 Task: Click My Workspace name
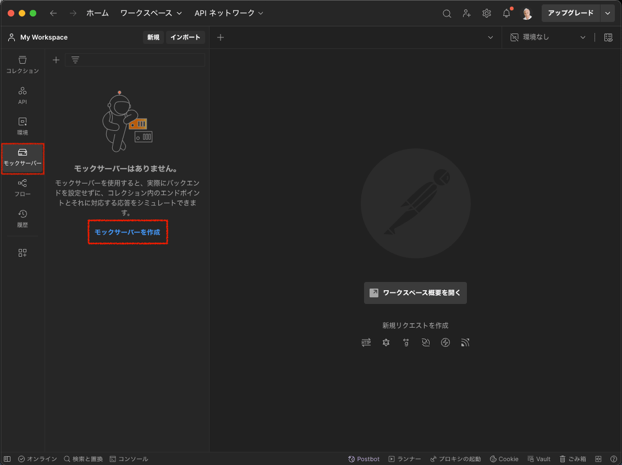click(44, 37)
